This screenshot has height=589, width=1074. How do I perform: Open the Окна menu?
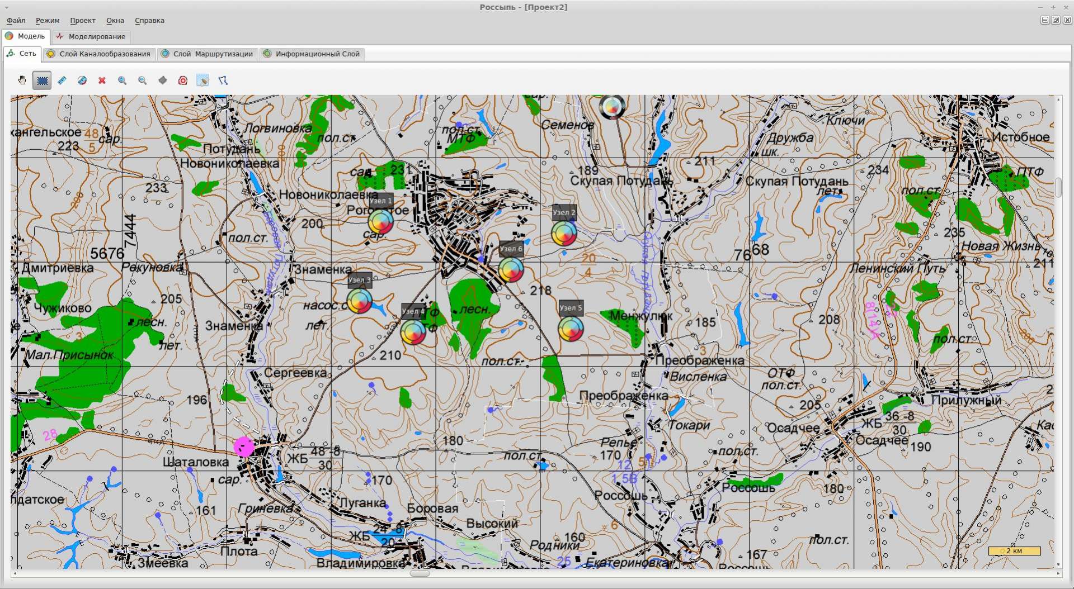coord(115,20)
